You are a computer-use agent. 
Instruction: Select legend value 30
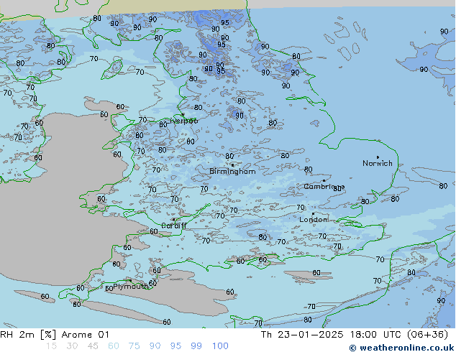(72, 346)
